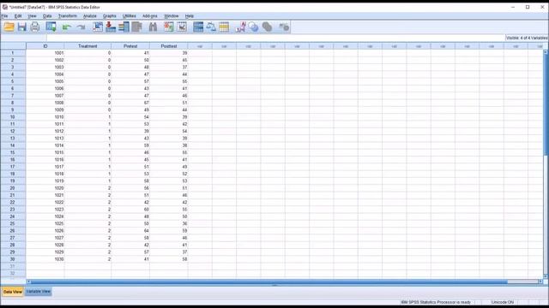Select row header number 15
Viewport: 549px width, 308px height.
(13, 152)
